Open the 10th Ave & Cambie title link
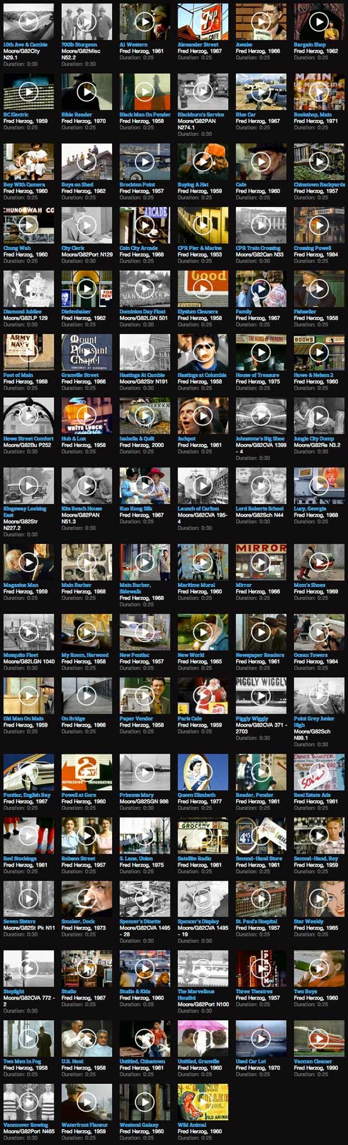This screenshot has width=348, height=1145. 25,44
